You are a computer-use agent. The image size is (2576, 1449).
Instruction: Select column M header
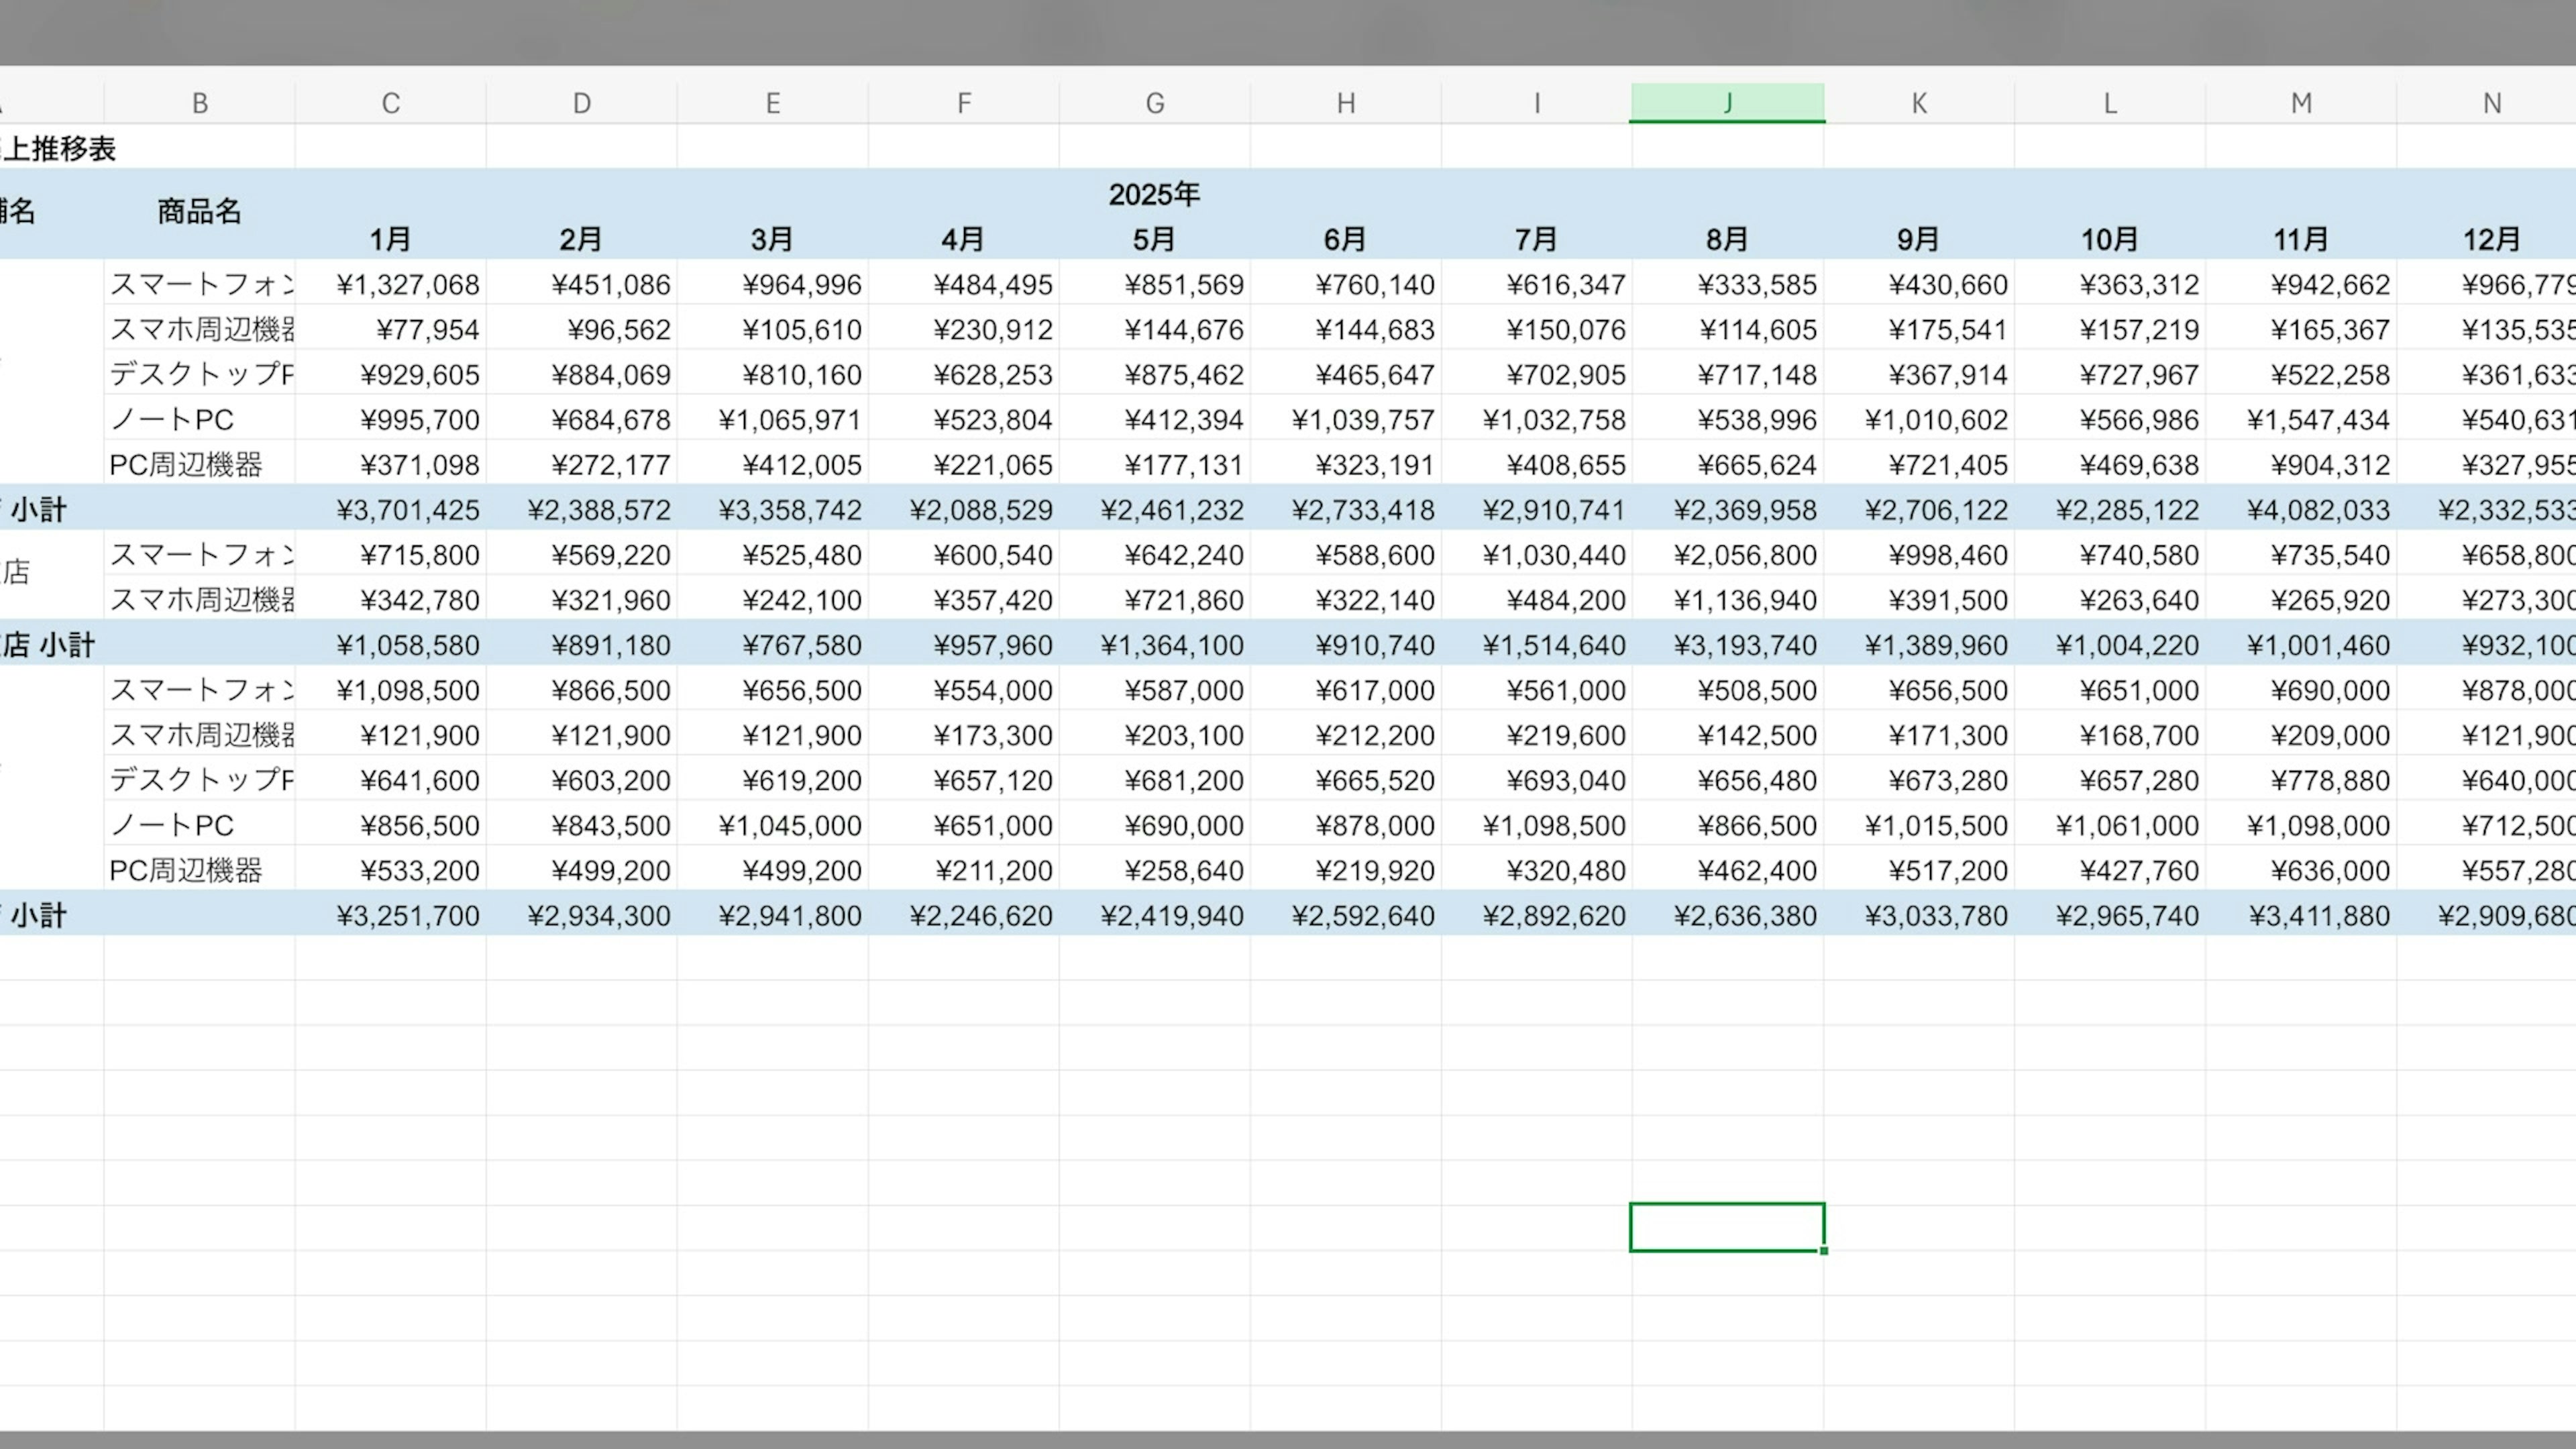click(x=2300, y=103)
